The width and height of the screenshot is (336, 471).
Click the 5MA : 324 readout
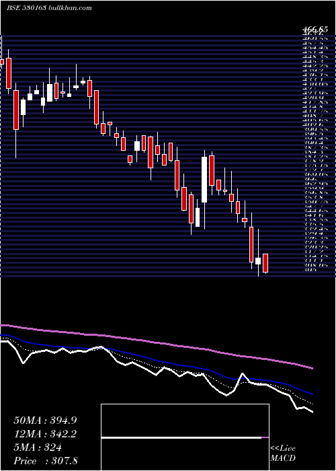38,447
